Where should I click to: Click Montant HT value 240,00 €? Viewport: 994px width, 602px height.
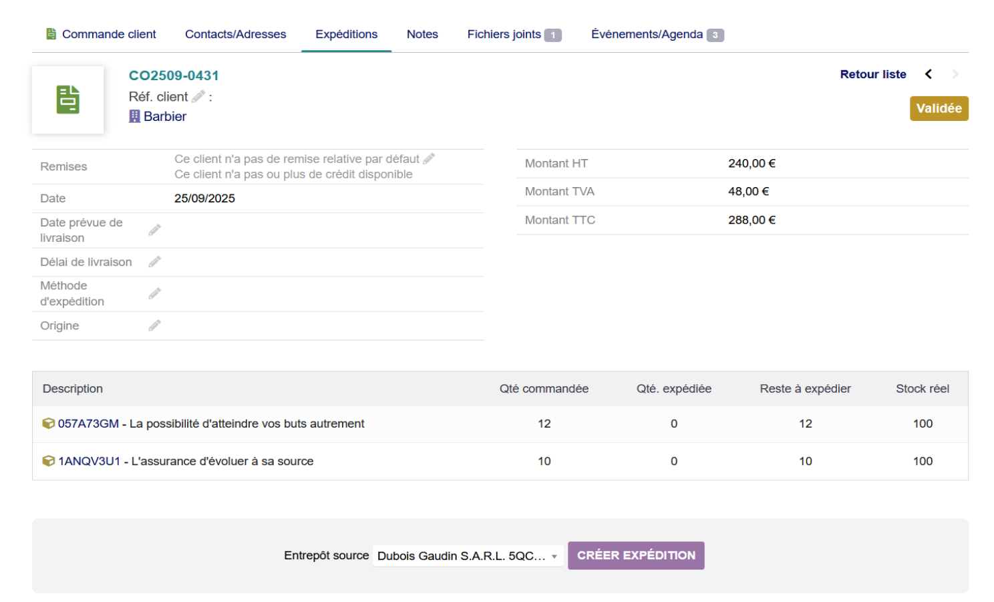pyautogui.click(x=752, y=164)
